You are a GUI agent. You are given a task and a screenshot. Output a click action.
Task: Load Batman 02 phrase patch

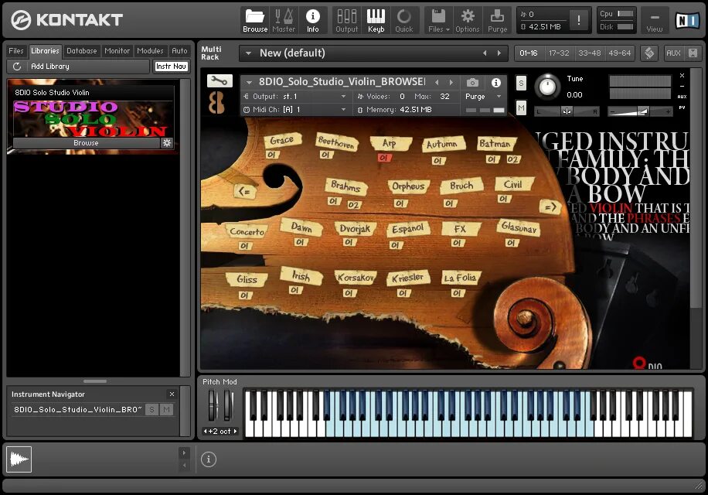pyautogui.click(x=512, y=159)
